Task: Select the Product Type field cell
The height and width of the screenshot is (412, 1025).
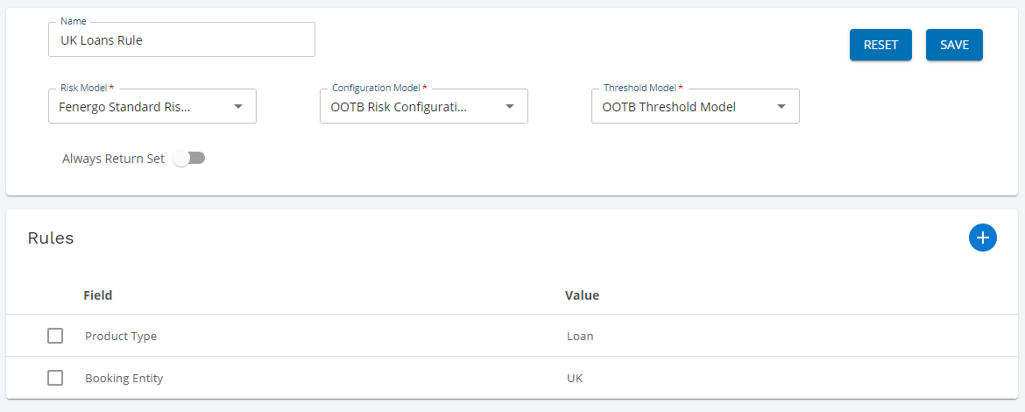Action: (x=121, y=336)
